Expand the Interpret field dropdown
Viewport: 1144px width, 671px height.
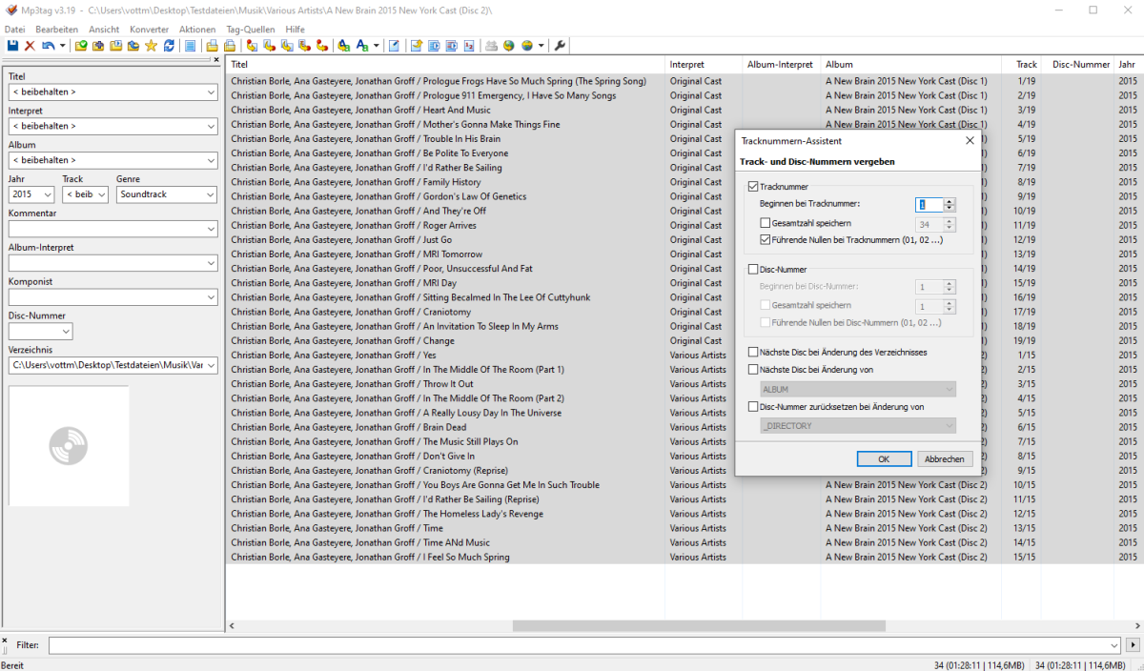click(211, 126)
